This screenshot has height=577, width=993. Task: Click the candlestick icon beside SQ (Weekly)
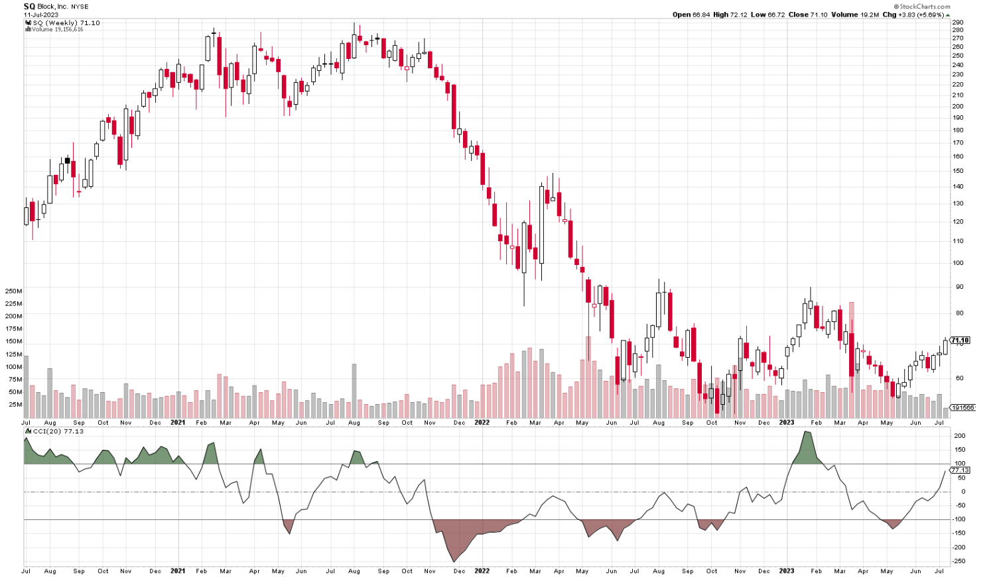point(28,23)
